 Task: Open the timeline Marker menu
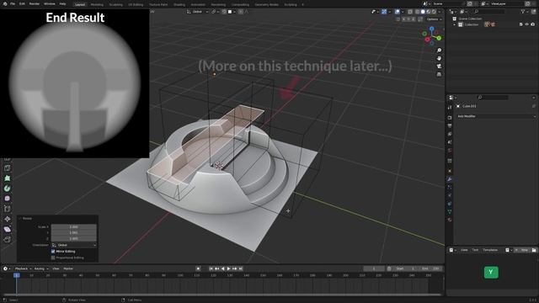(68, 268)
